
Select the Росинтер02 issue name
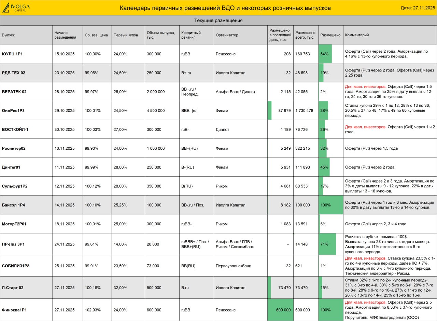coord(13,148)
